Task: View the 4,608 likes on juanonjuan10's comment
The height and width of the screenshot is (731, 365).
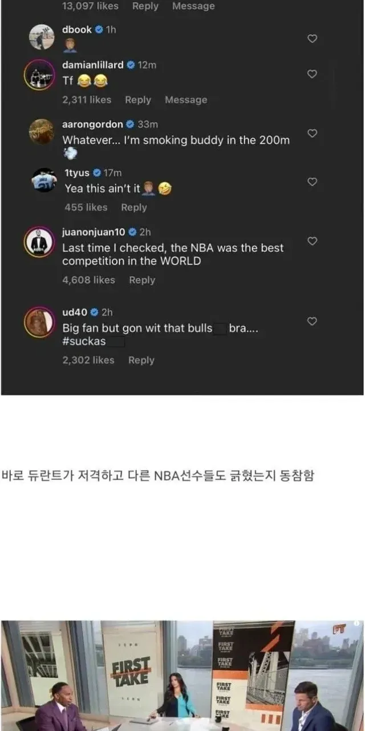Action: 88,280
